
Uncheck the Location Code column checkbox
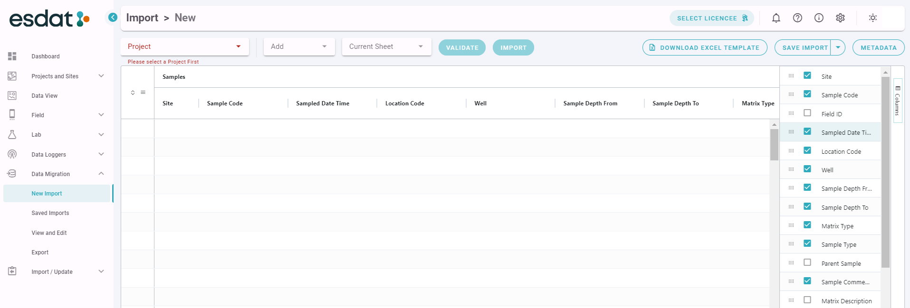click(x=807, y=150)
